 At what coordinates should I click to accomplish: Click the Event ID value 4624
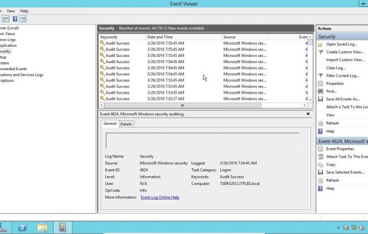[144, 170]
